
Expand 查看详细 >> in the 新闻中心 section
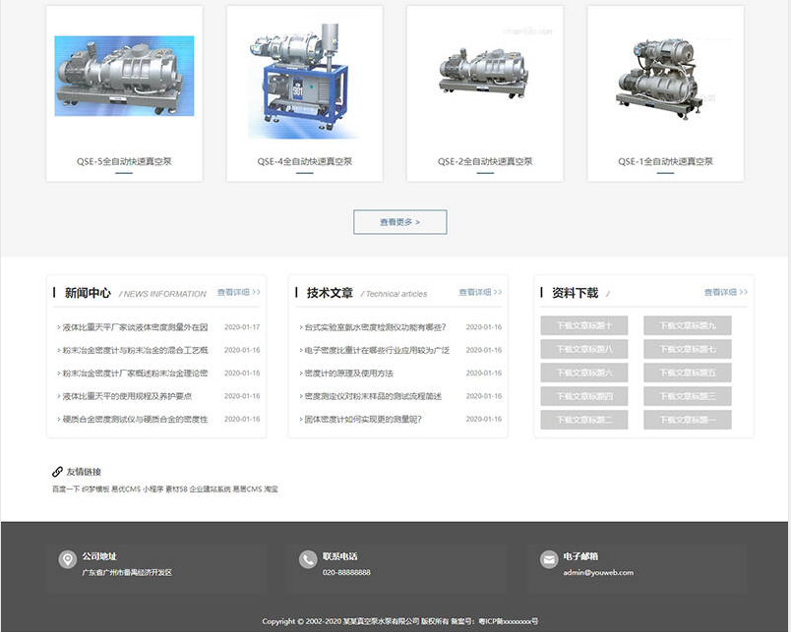[x=238, y=292]
